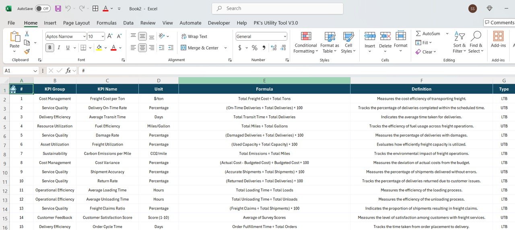Click the Insert Function fx icon
Screen dimensions: 515x230
69,70
